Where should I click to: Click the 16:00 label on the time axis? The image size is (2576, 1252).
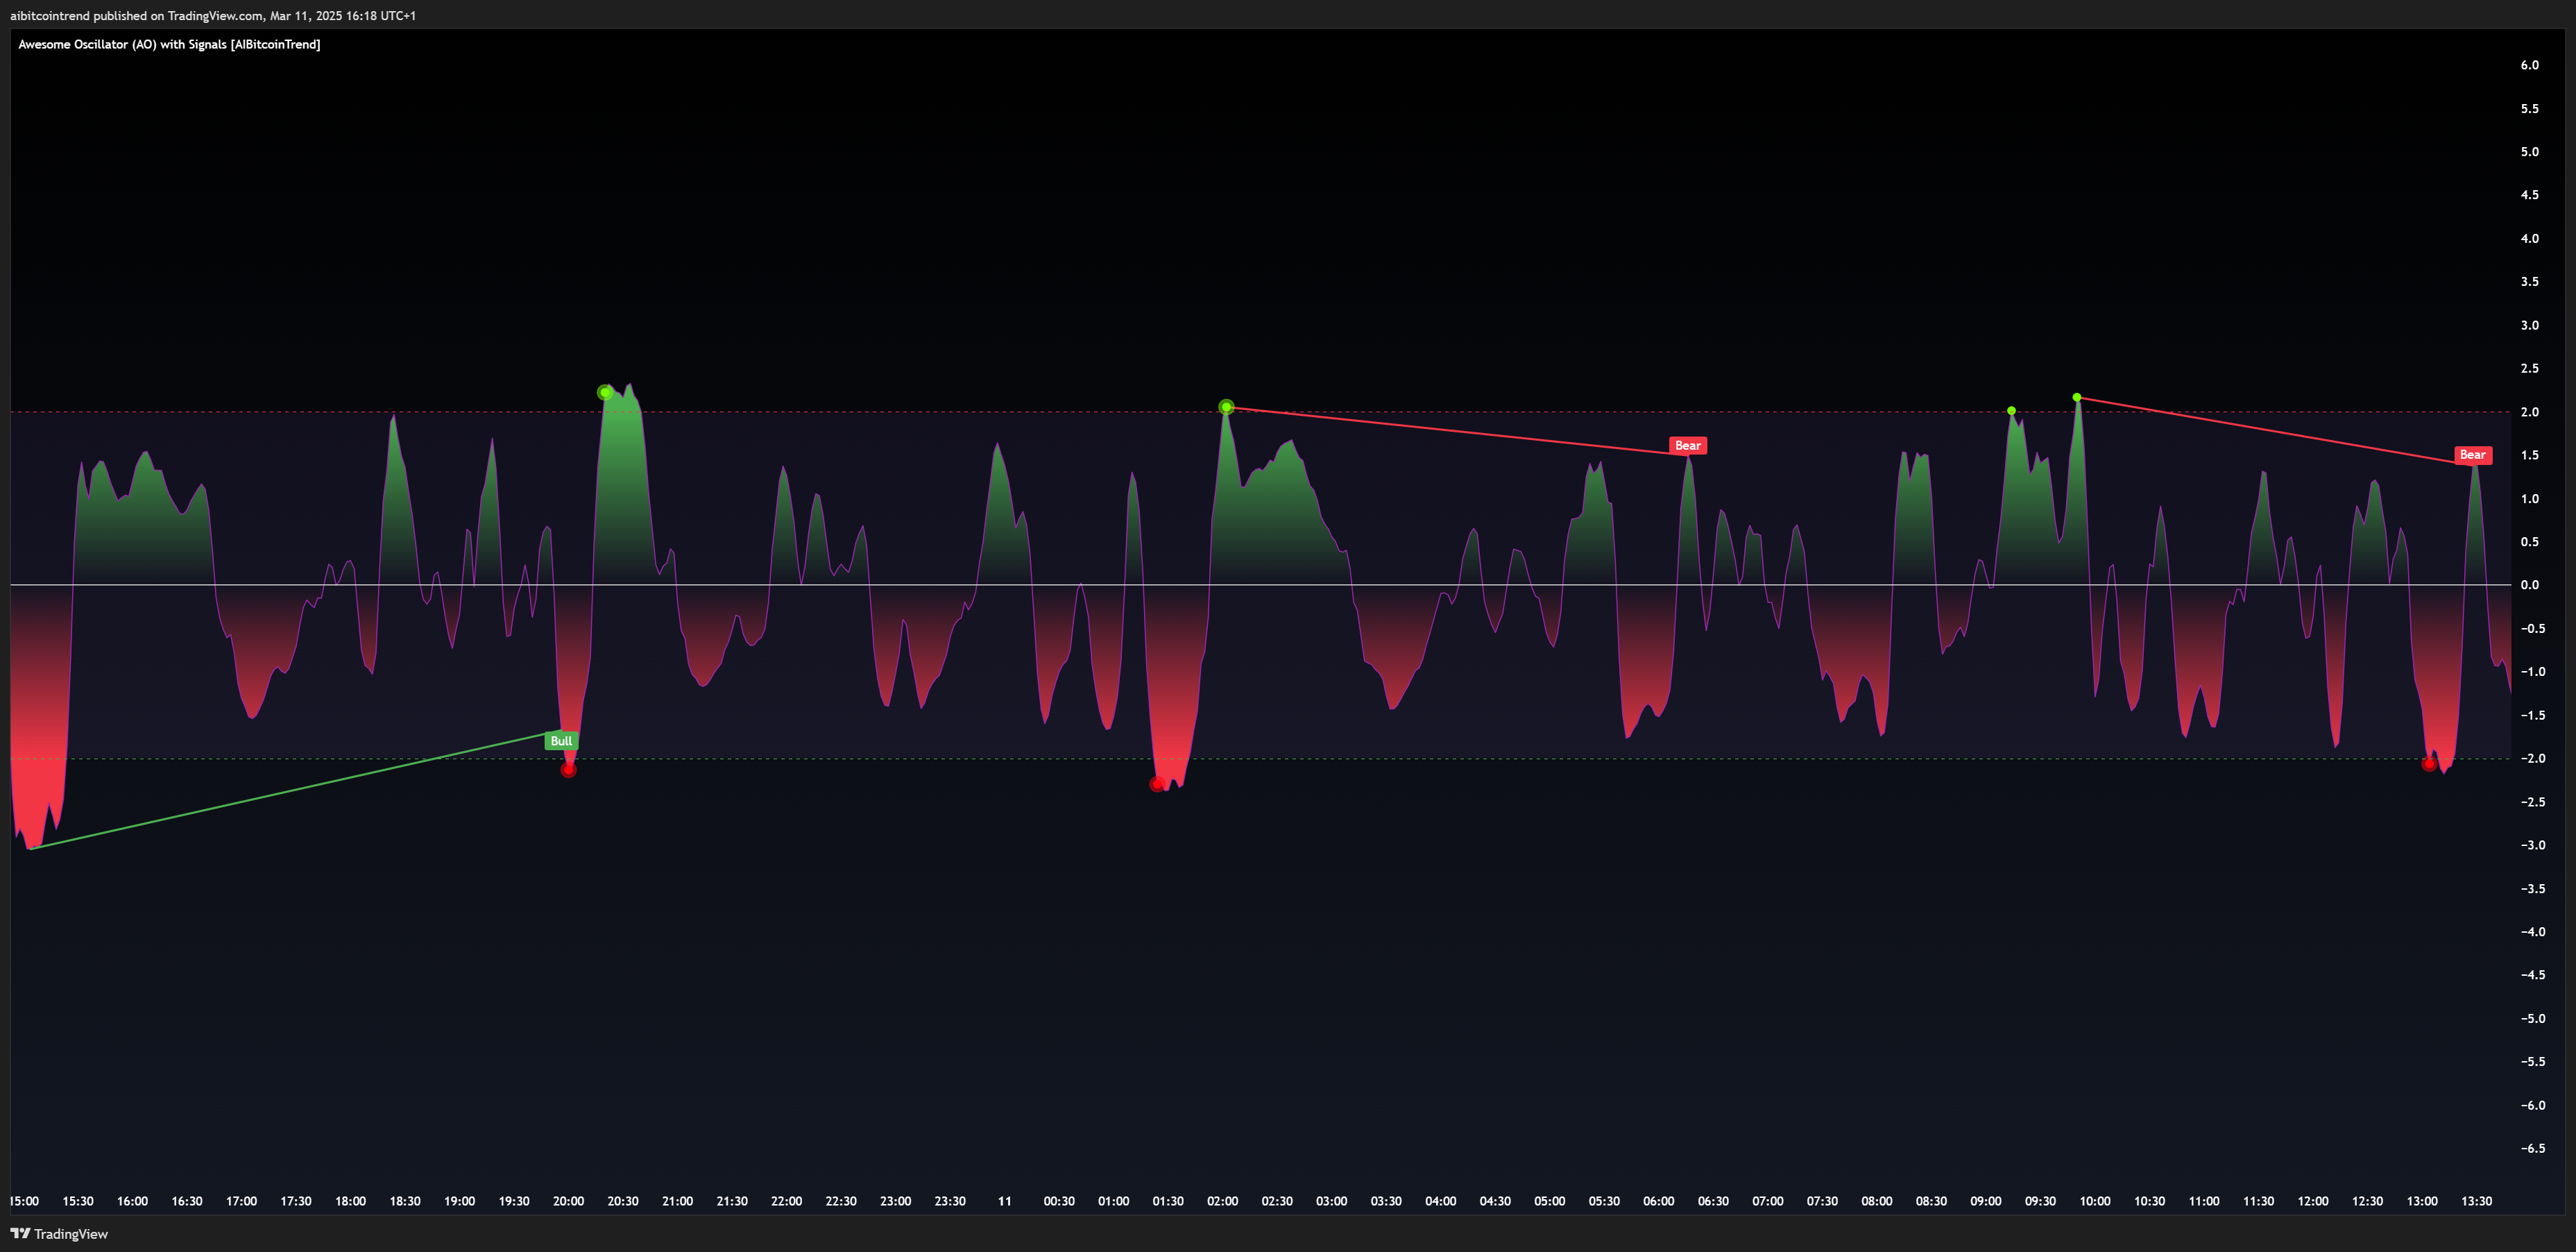coord(132,1201)
